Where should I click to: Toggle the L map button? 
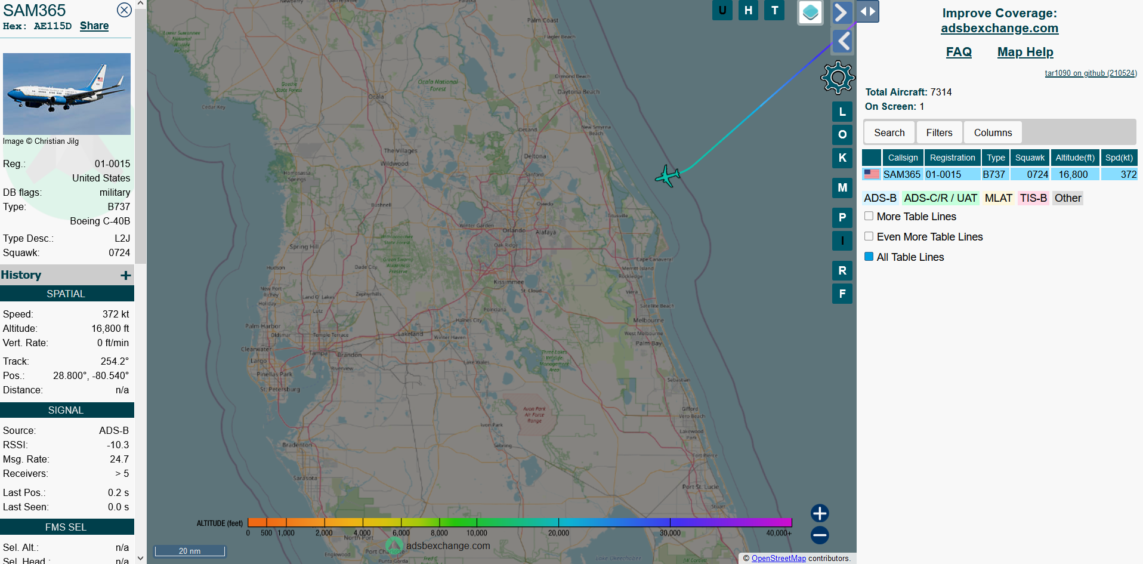click(x=842, y=112)
